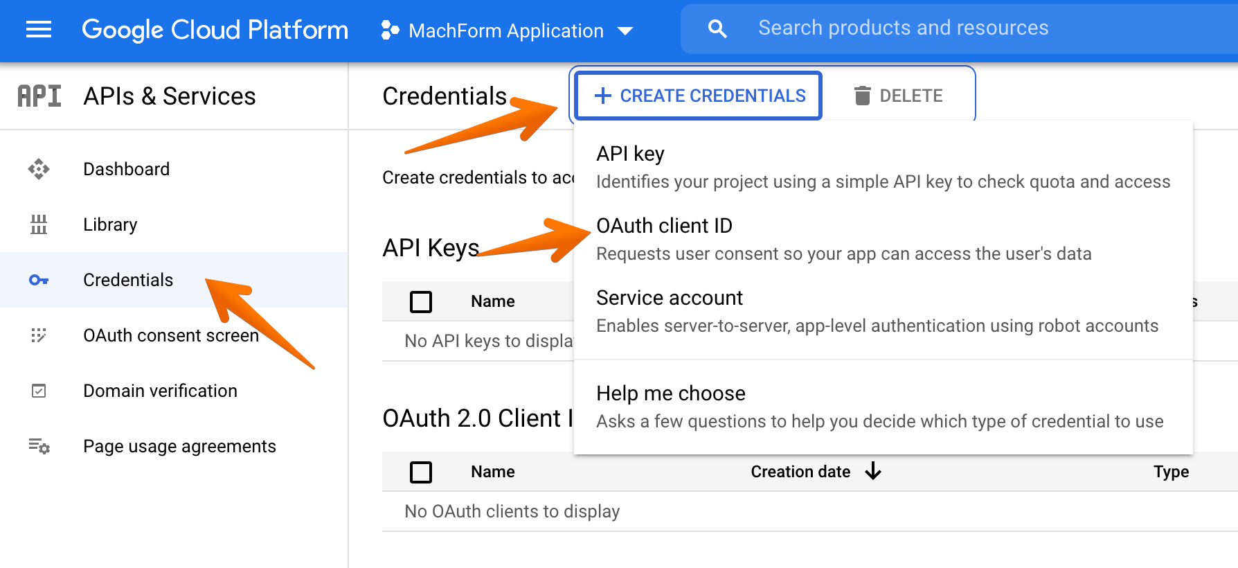The width and height of the screenshot is (1238, 568).
Task: Check the API Keys select-all checkbox
Action: (421, 302)
